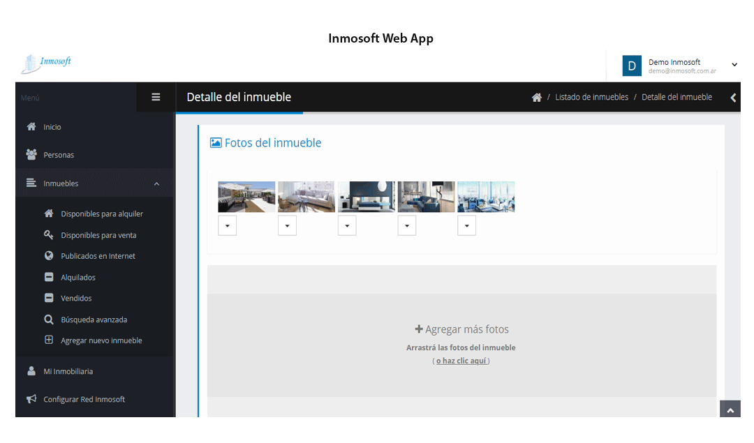754x443 pixels.
Task: Open dropdown under the blue sofa photo
Action: [x=407, y=226]
